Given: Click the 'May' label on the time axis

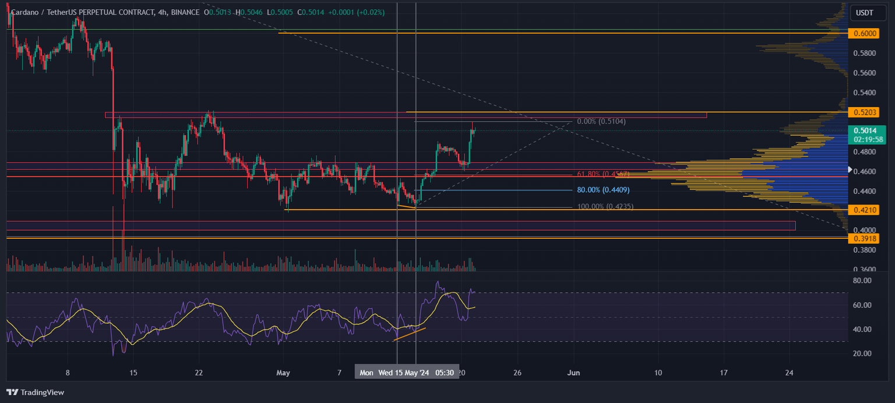Looking at the screenshot, I should point(283,372).
